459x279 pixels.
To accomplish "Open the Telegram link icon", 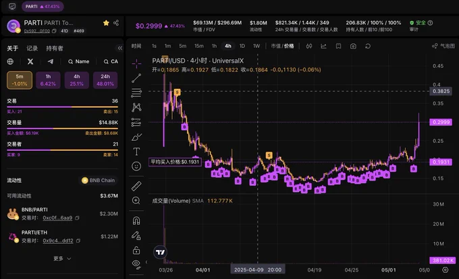I will pyautogui.click(x=51, y=61).
